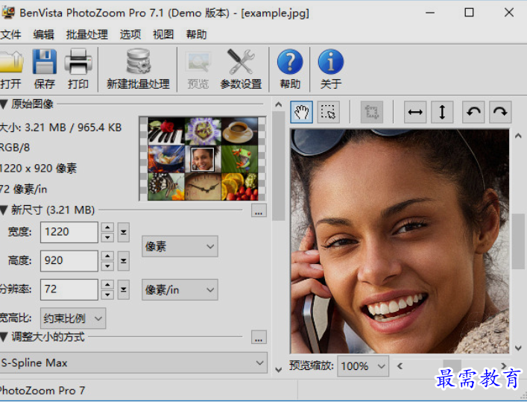Viewport: 527px width, 402px height.
Task: Open 文件 menu
Action: click(x=10, y=34)
